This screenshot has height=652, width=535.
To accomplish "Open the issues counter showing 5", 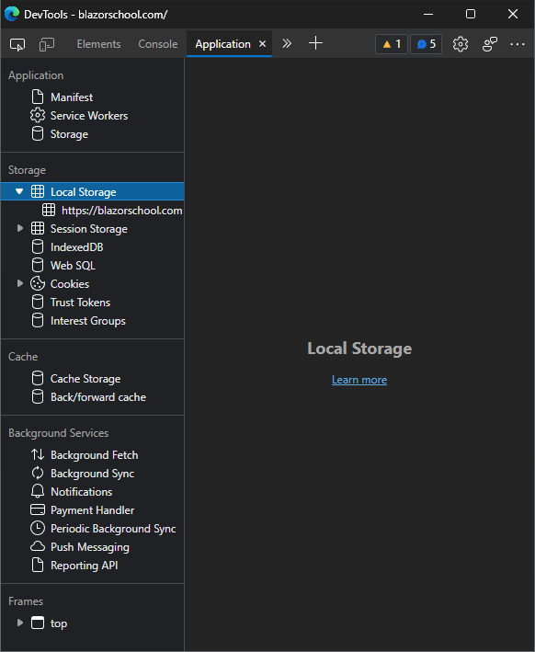I will pos(427,44).
